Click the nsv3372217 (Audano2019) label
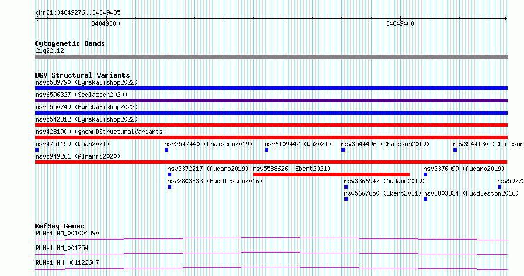Viewport: 524px width, 276px height. point(208,169)
